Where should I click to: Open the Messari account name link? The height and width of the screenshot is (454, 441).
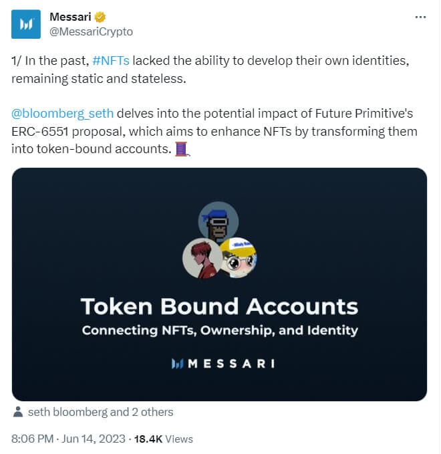[71, 17]
